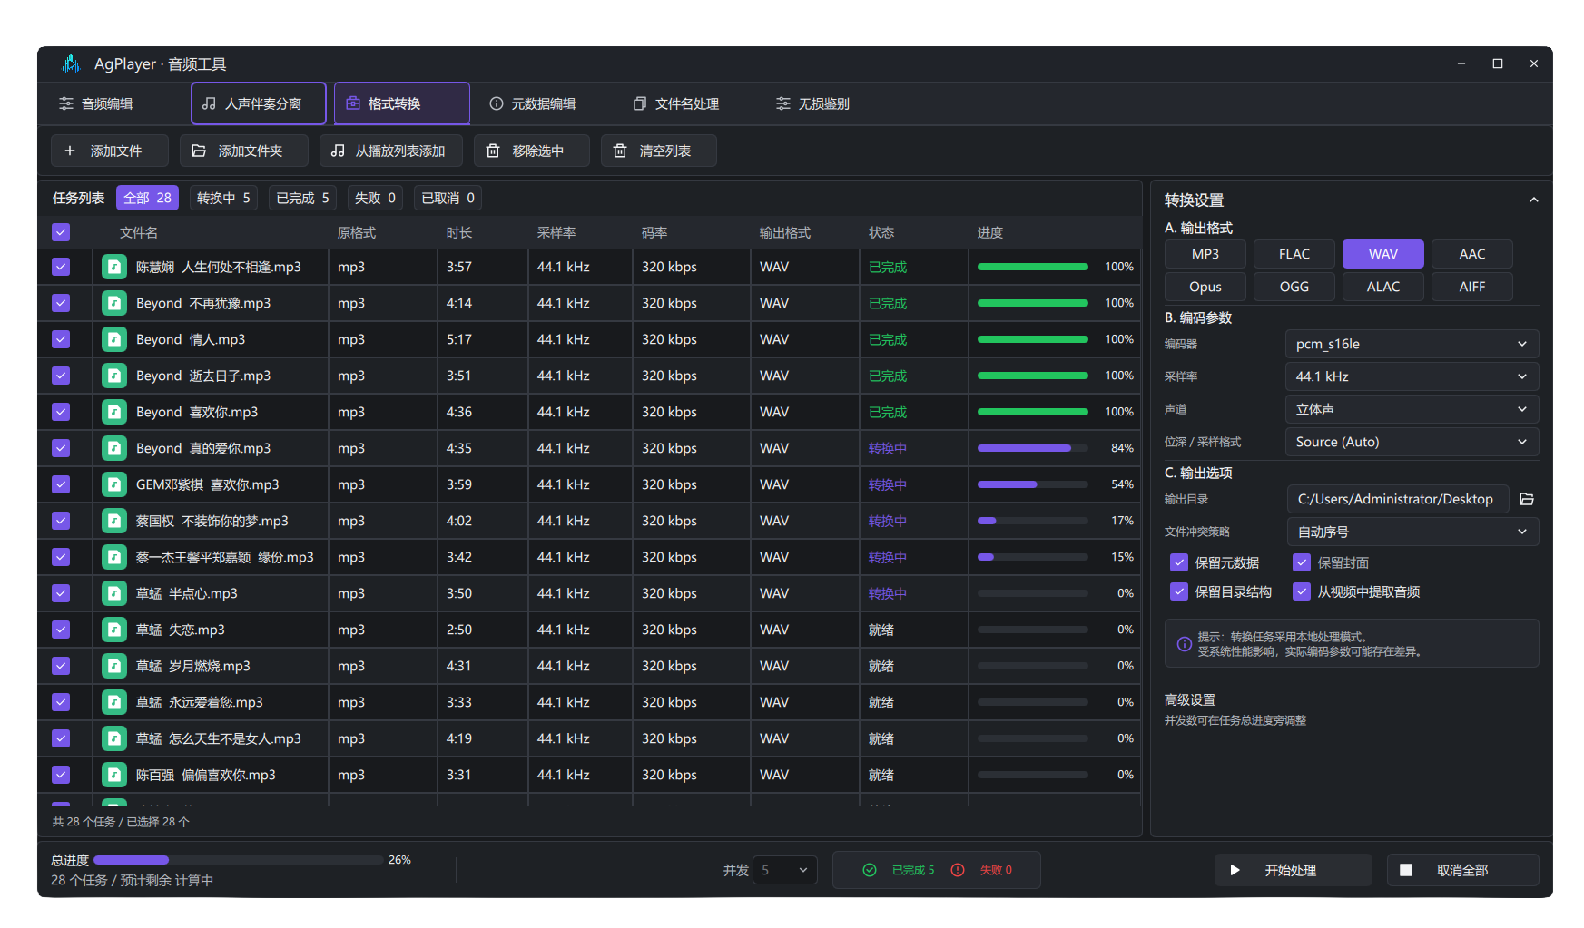Click the stop icon on 取消全部
Image resolution: width=1584 pixels, height=928 pixels.
tap(1406, 870)
